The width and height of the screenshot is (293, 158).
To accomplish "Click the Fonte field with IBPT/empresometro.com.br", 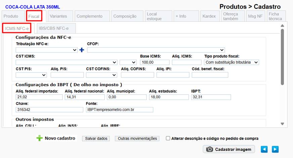I will [x=120, y=110].
